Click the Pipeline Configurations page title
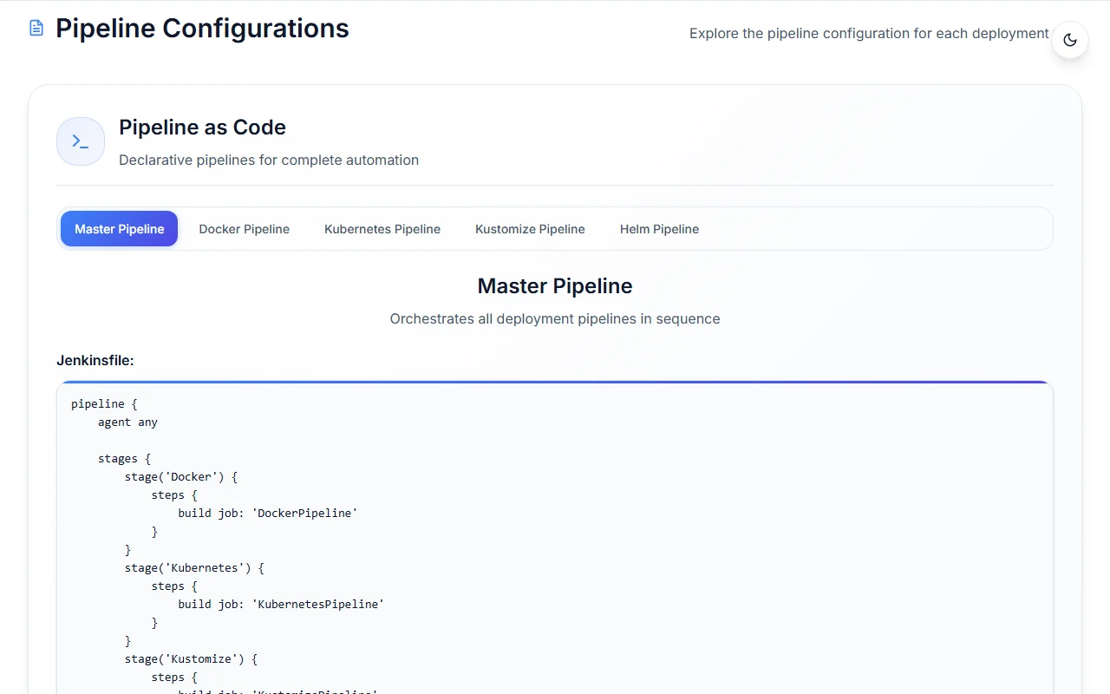 (x=202, y=29)
